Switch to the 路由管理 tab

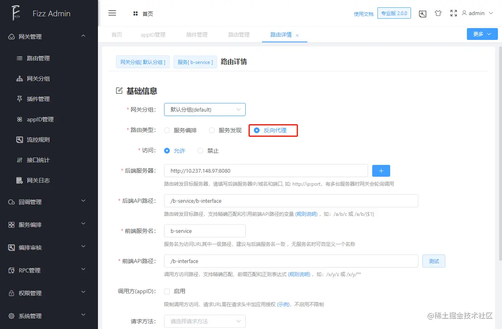pos(239,35)
